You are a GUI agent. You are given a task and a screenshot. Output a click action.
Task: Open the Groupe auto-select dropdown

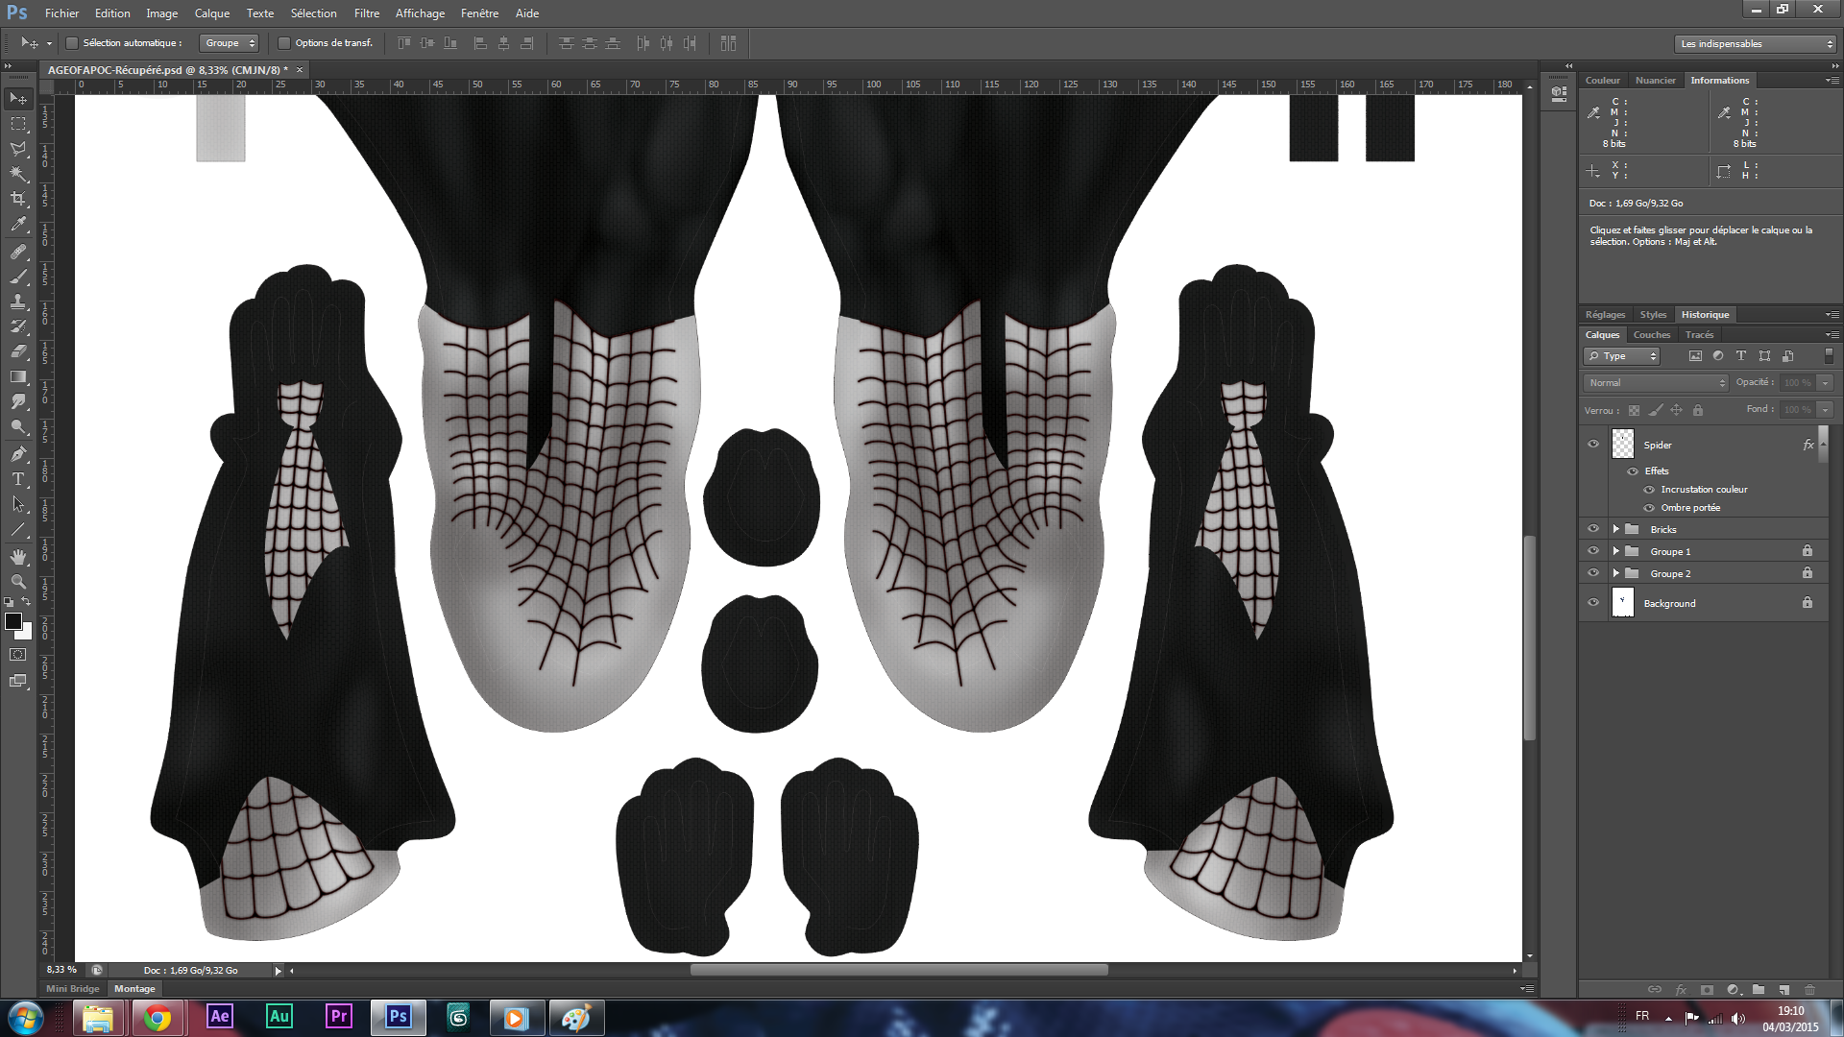click(230, 43)
